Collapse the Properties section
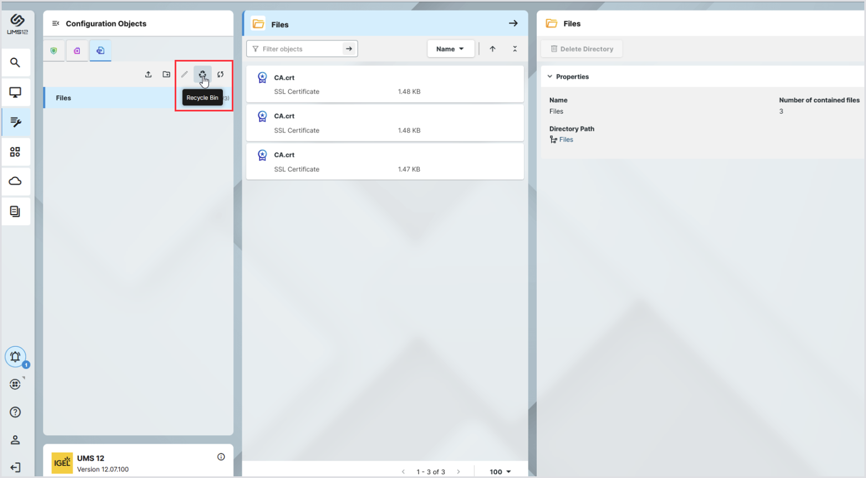The width and height of the screenshot is (866, 478). pyautogui.click(x=550, y=77)
